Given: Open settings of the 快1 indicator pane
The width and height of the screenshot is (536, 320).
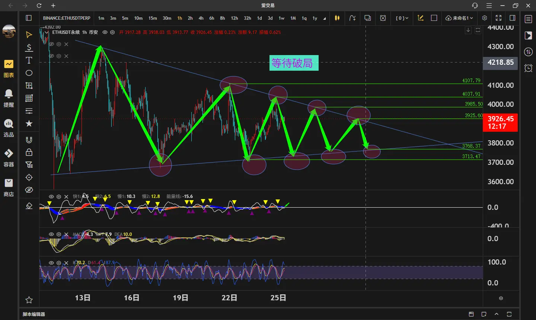Looking at the screenshot, I should point(59,196).
